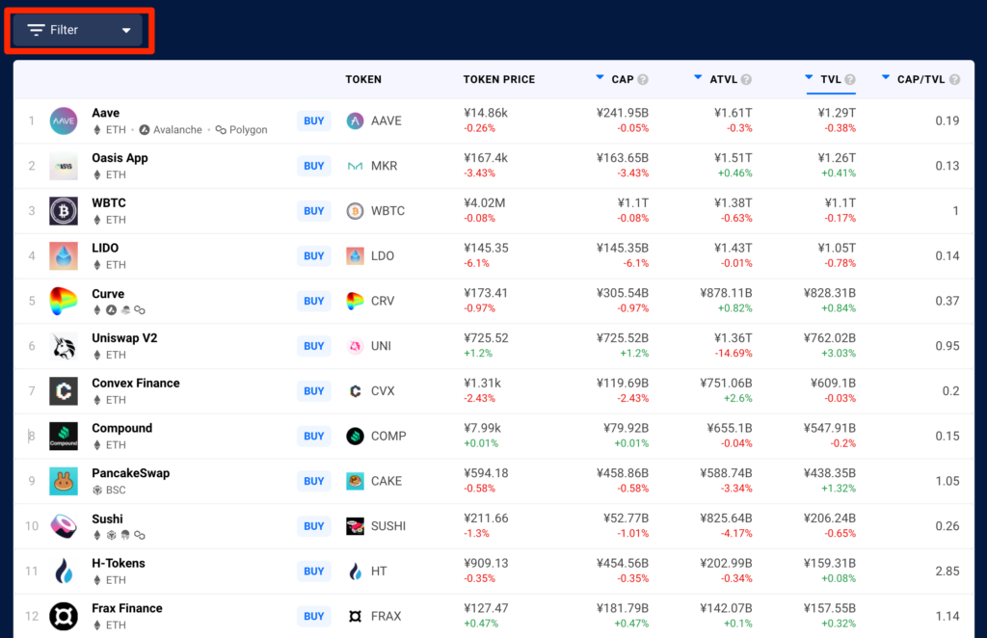Image resolution: width=987 pixels, height=638 pixels.
Task: Click BUY button for Convex Finance
Action: [314, 390]
